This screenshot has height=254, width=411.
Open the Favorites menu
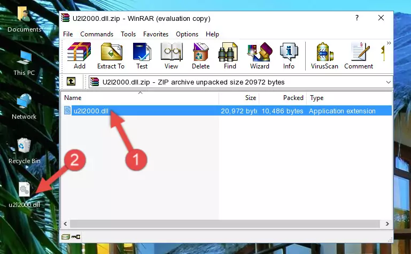[156, 34]
